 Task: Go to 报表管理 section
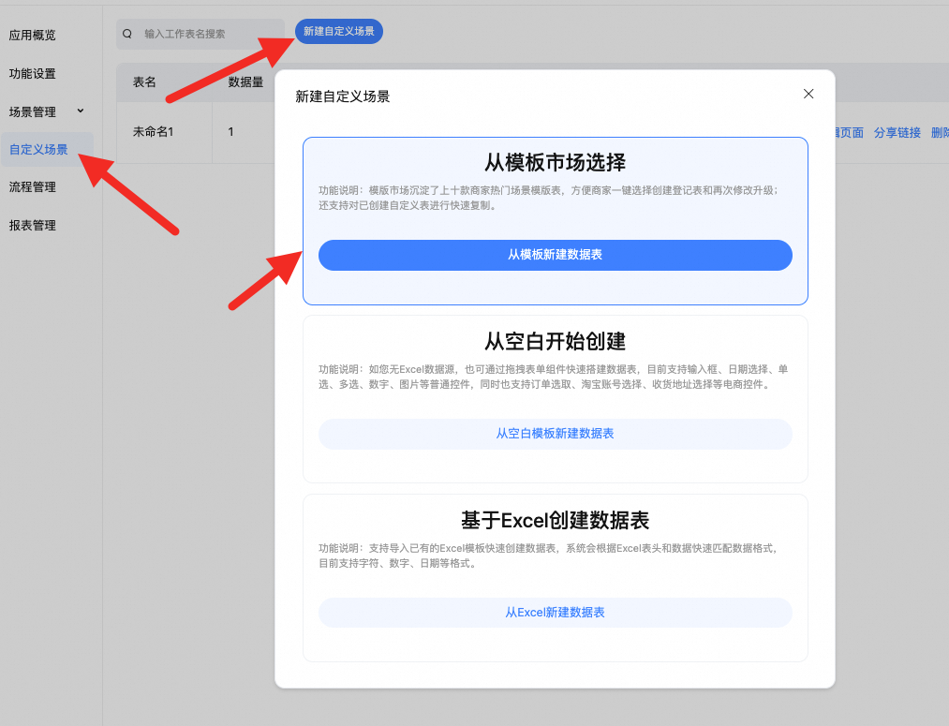33,226
